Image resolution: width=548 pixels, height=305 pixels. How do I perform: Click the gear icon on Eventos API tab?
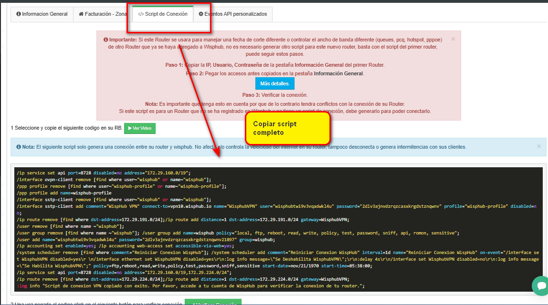201,14
